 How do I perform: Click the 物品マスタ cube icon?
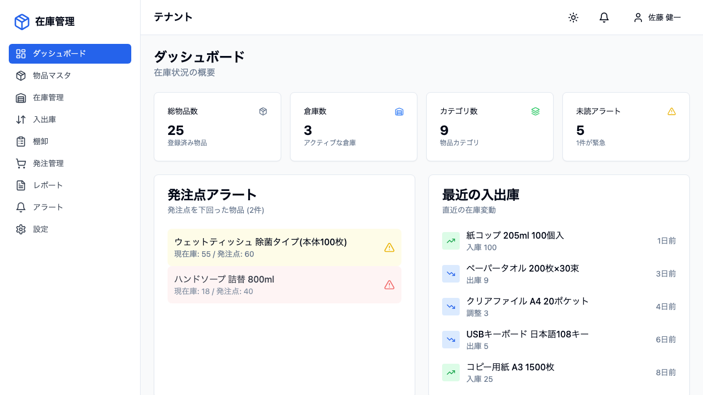click(21, 76)
